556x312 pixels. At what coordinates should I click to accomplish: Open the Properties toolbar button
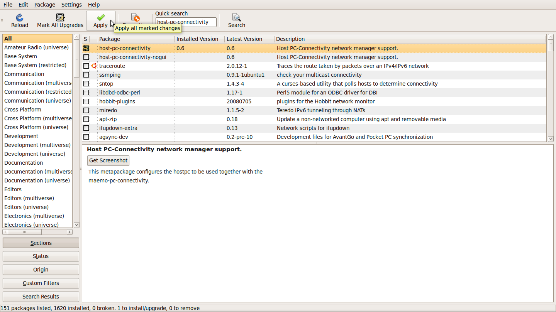(135, 20)
